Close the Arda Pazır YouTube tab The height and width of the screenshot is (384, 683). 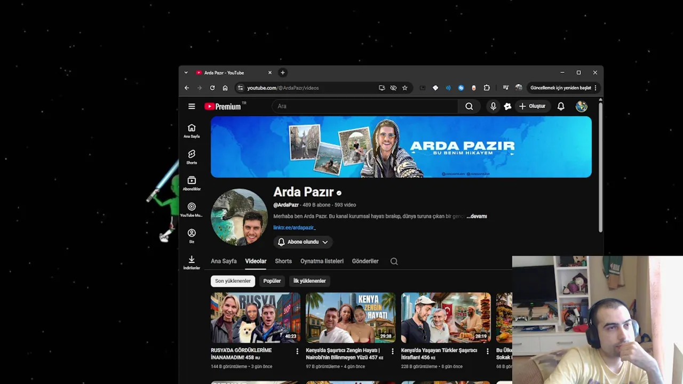pos(270,73)
